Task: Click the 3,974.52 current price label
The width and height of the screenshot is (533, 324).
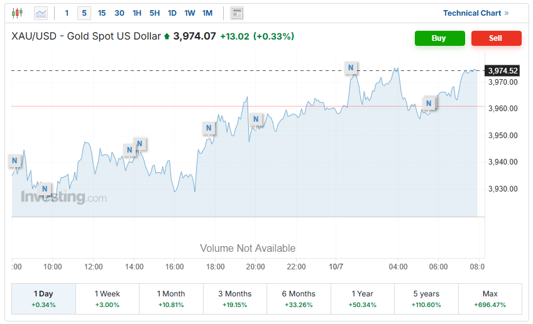Action: (x=503, y=70)
